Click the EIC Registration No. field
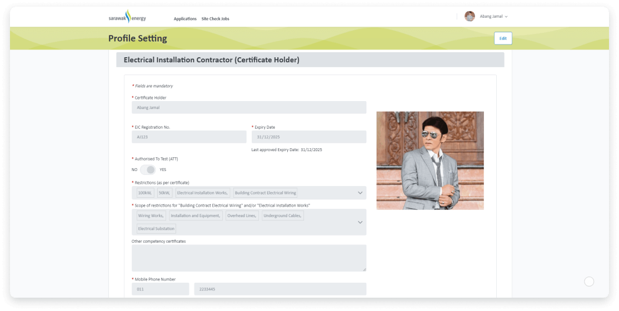Screen dimensions: 619x311 (189, 137)
